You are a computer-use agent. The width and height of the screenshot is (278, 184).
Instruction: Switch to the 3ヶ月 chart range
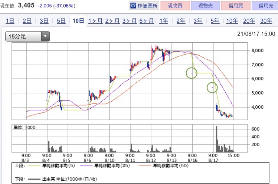[x=130, y=21]
